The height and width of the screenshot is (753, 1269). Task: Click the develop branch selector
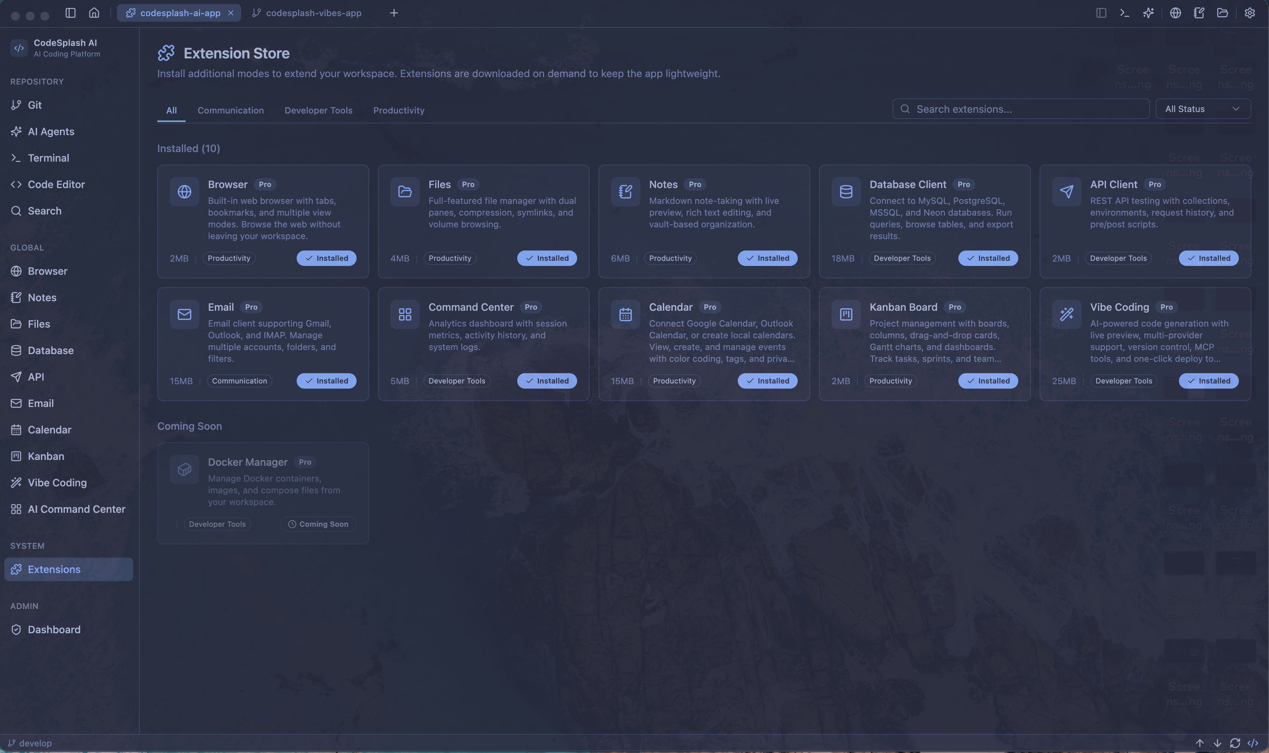pos(31,743)
